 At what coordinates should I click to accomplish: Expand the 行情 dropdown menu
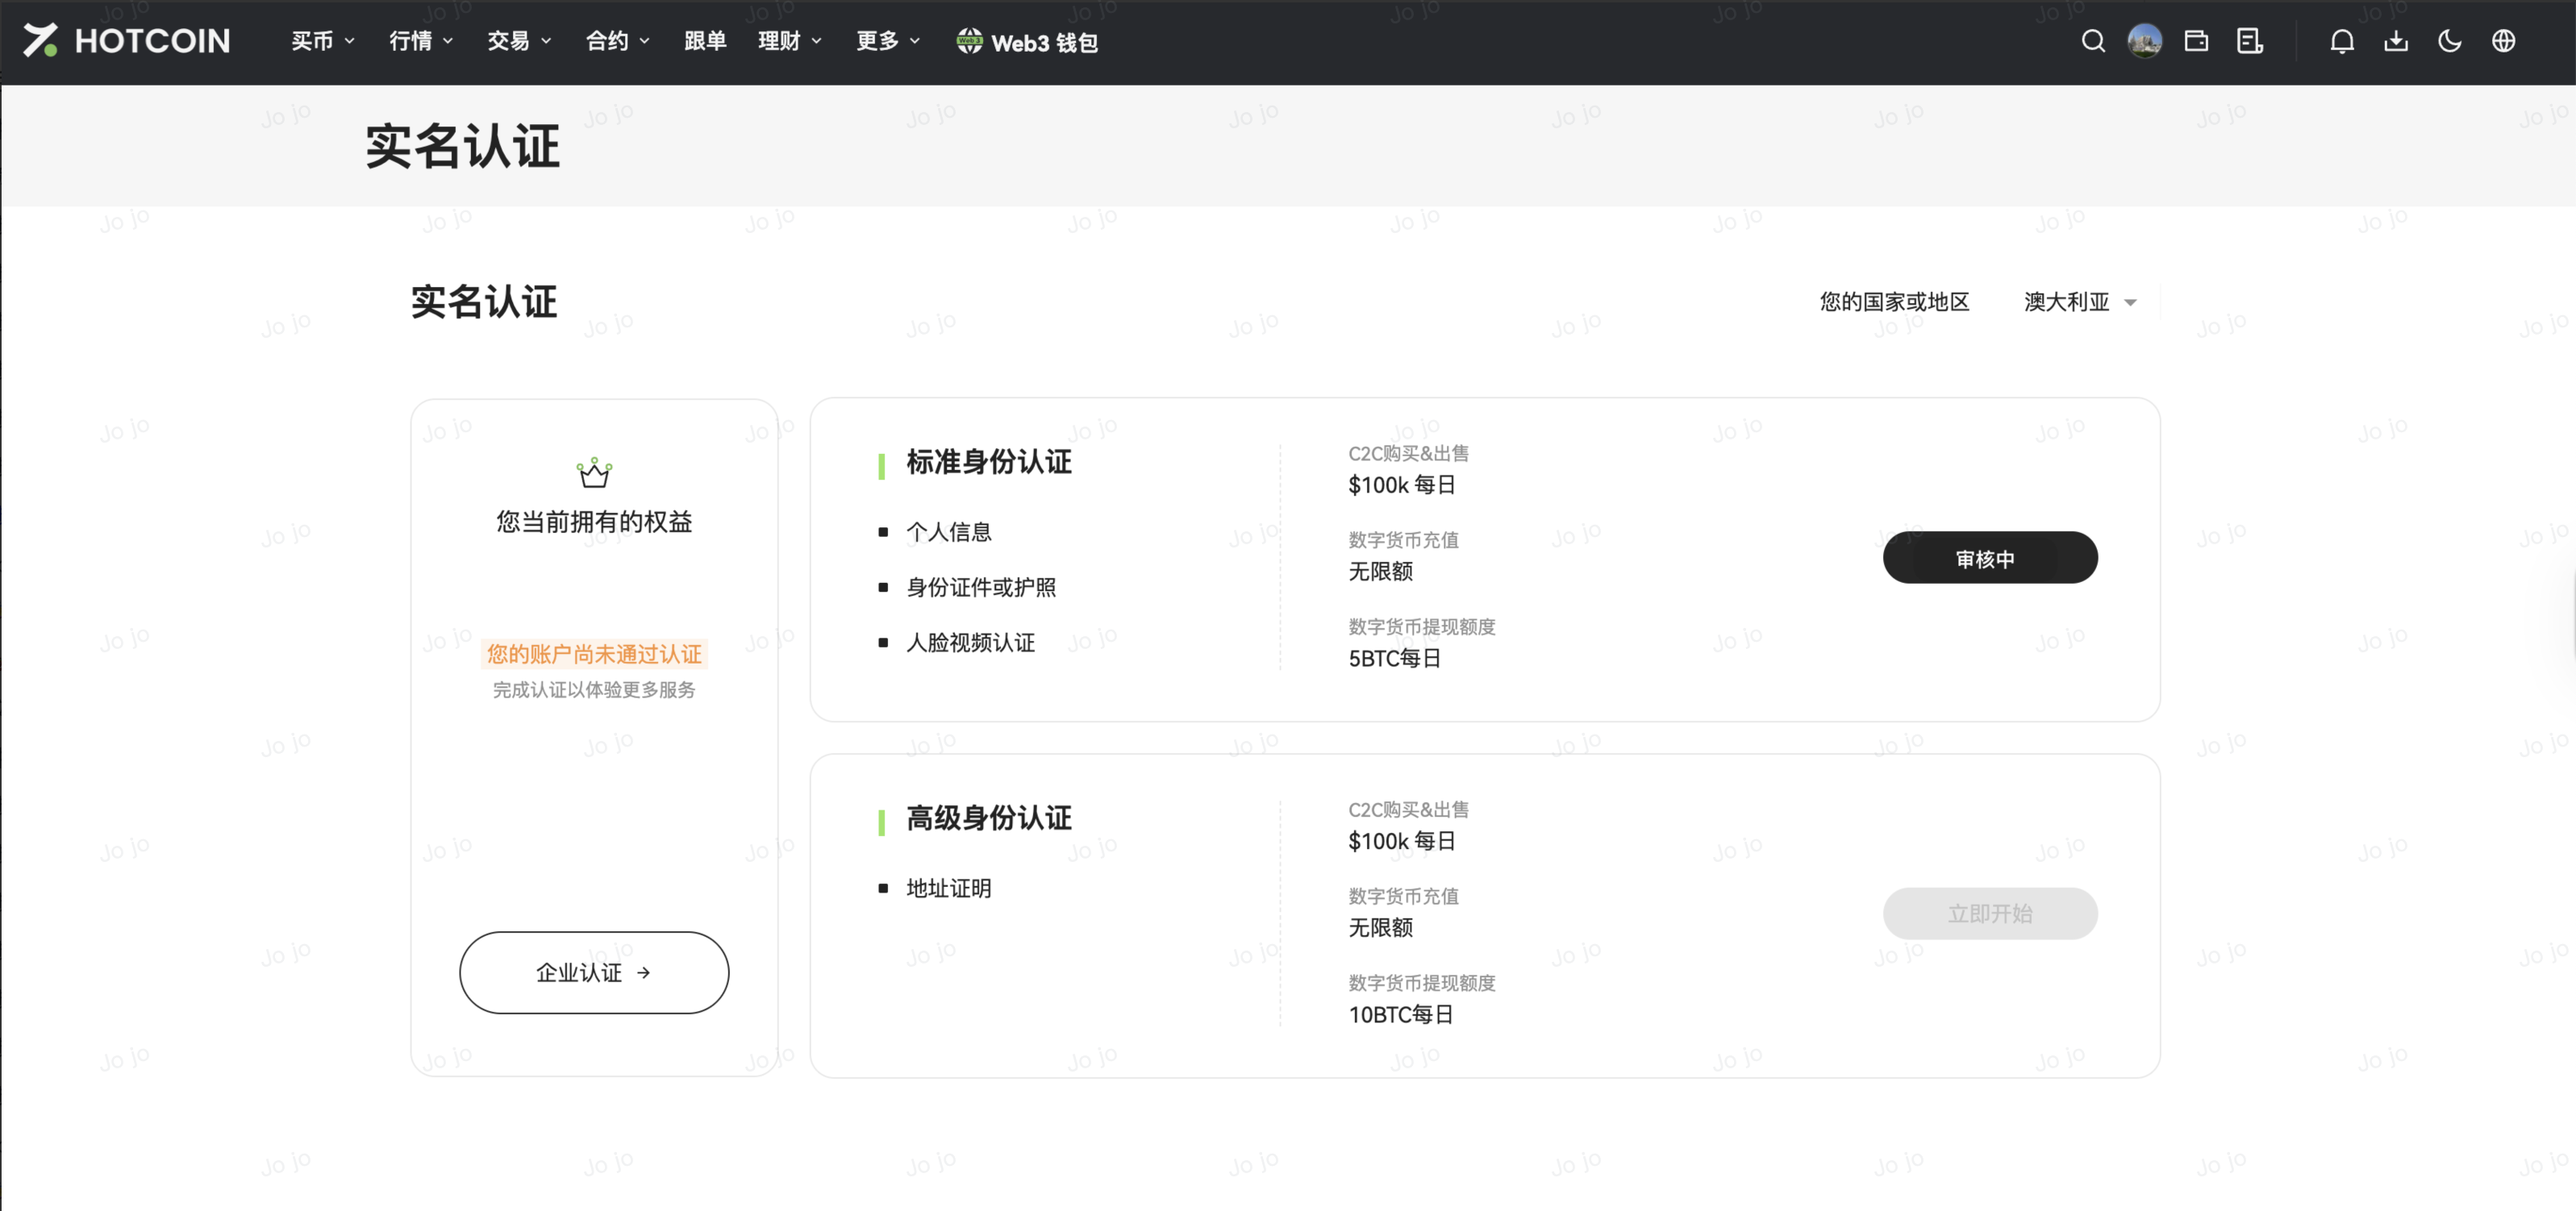(x=420, y=41)
